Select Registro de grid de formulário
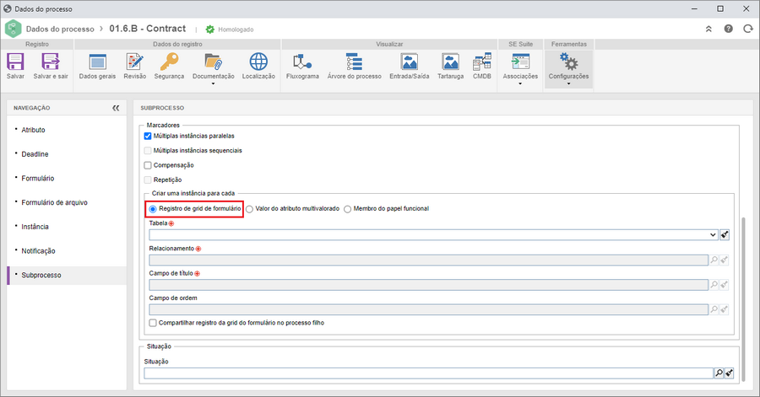 [153, 209]
